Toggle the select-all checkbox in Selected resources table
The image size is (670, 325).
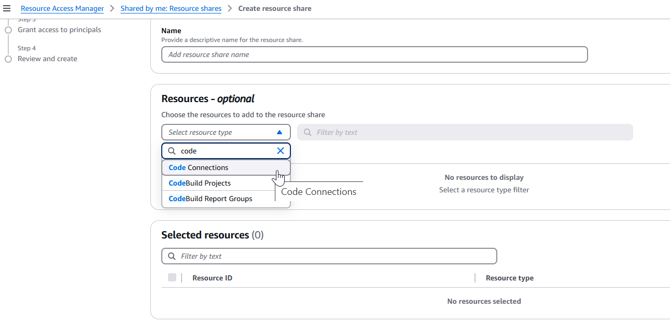pyautogui.click(x=172, y=278)
